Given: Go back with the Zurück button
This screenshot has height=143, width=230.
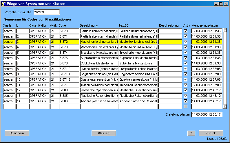Looking at the screenshot, I should (211, 133).
